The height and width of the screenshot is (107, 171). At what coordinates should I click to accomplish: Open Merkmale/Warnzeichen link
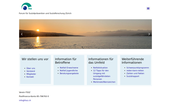pos(104,82)
